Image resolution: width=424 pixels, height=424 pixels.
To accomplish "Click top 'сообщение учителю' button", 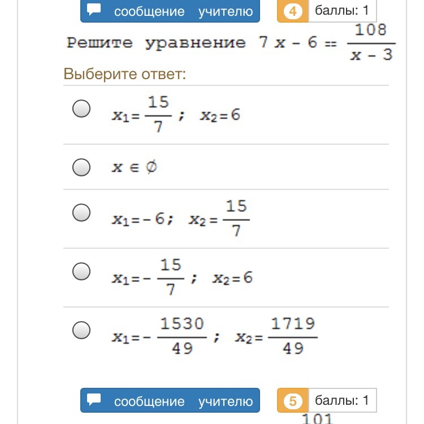I will tap(170, 11).
